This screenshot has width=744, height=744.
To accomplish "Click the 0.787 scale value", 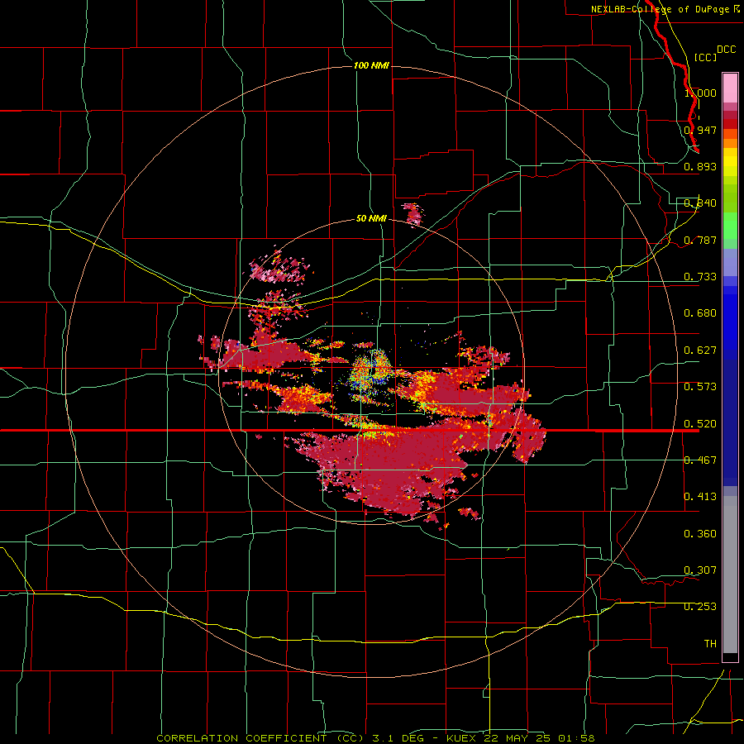I will pyautogui.click(x=700, y=240).
